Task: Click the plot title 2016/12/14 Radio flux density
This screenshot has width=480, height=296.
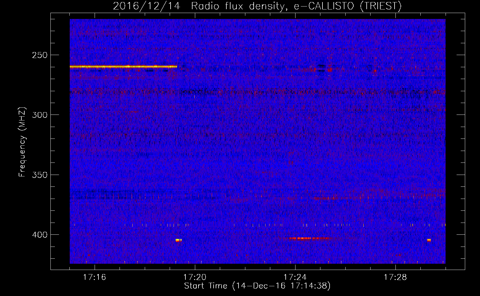Action: [x=257, y=6]
